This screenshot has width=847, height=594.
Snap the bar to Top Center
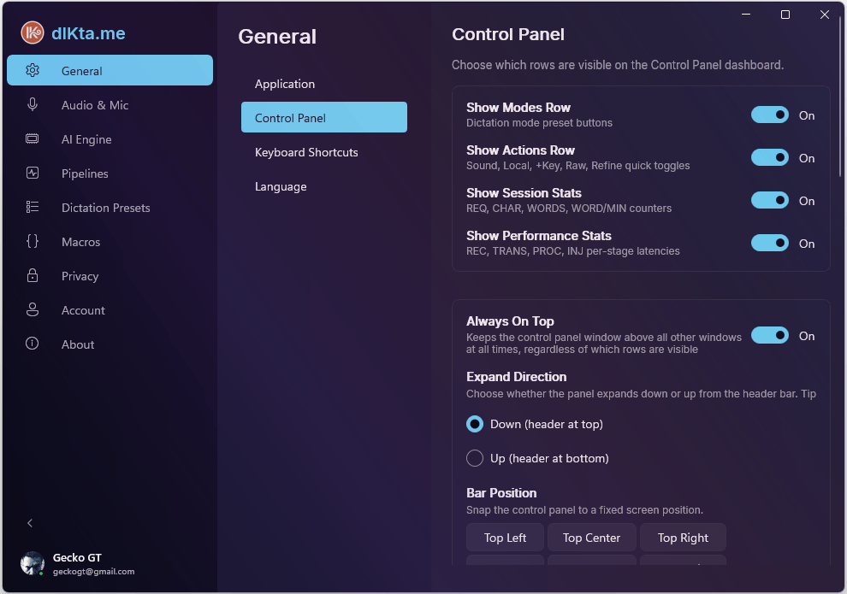pos(591,538)
